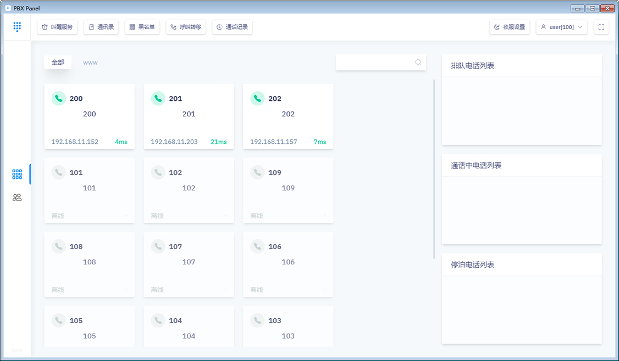The height and width of the screenshot is (361, 619).
Task: Click IP address 192.168.11.157
Action: (x=274, y=142)
